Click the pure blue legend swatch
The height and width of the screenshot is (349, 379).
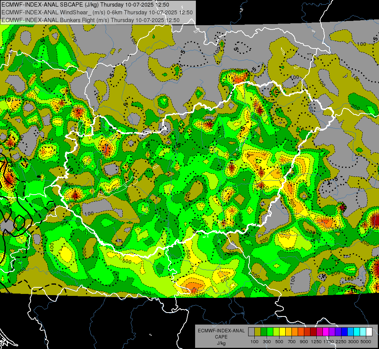pos(344,332)
